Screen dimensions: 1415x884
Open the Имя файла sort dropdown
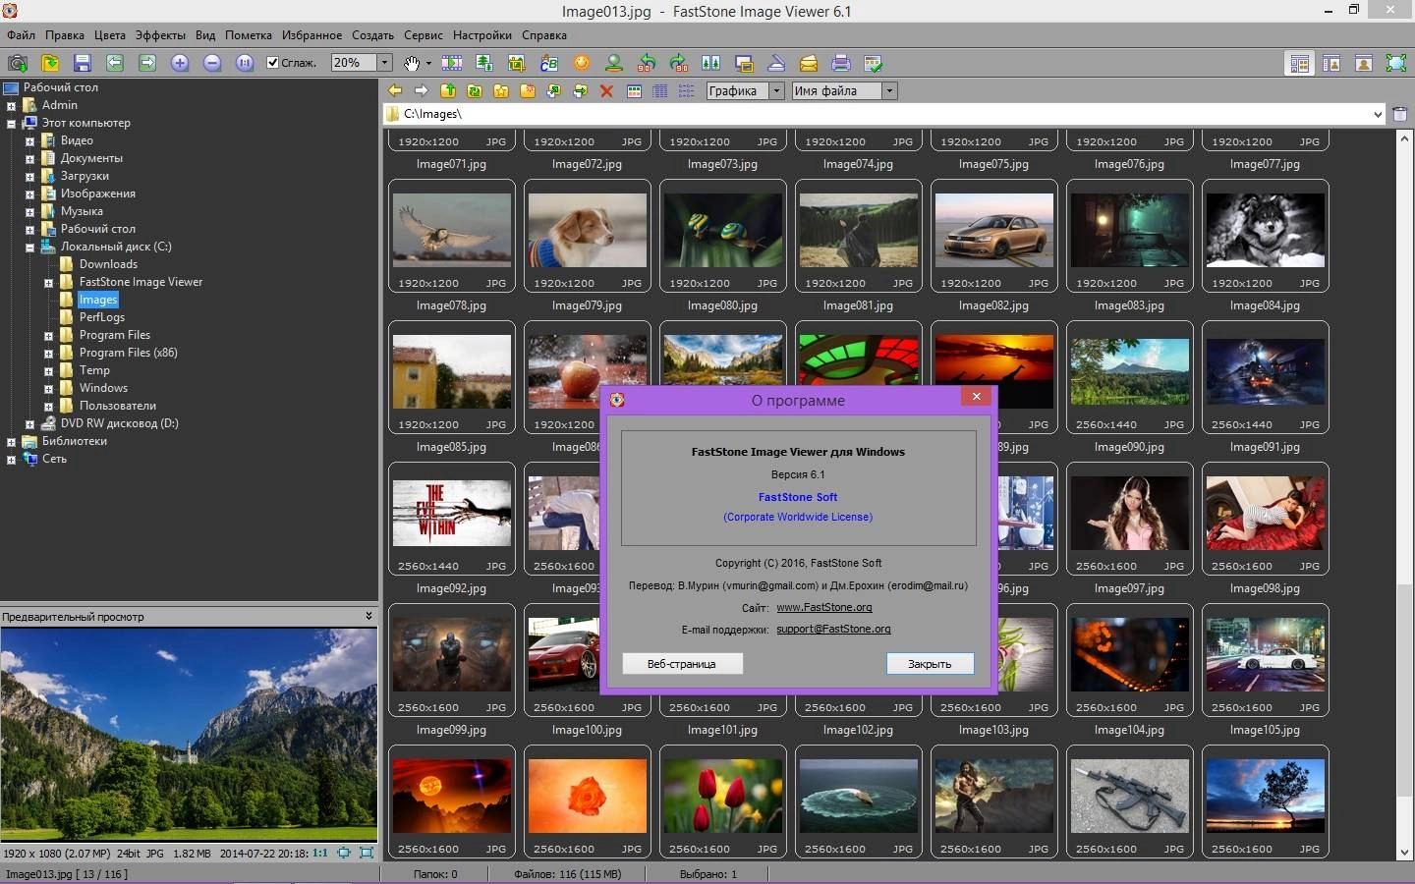pos(889,90)
